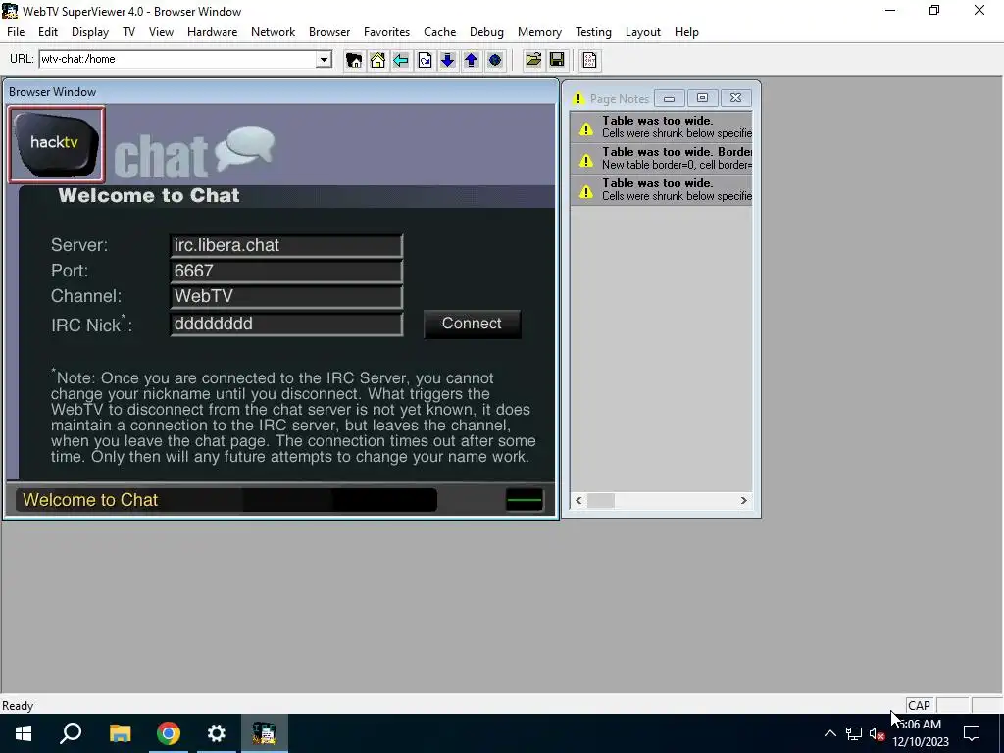This screenshot has height=753, width=1004.
Task: Click first 'Table was too wide' warning icon
Action: pos(586,128)
